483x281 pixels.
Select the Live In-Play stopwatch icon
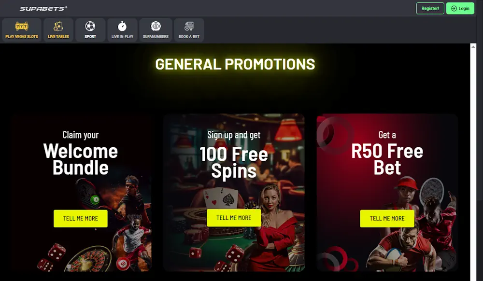[122, 26]
